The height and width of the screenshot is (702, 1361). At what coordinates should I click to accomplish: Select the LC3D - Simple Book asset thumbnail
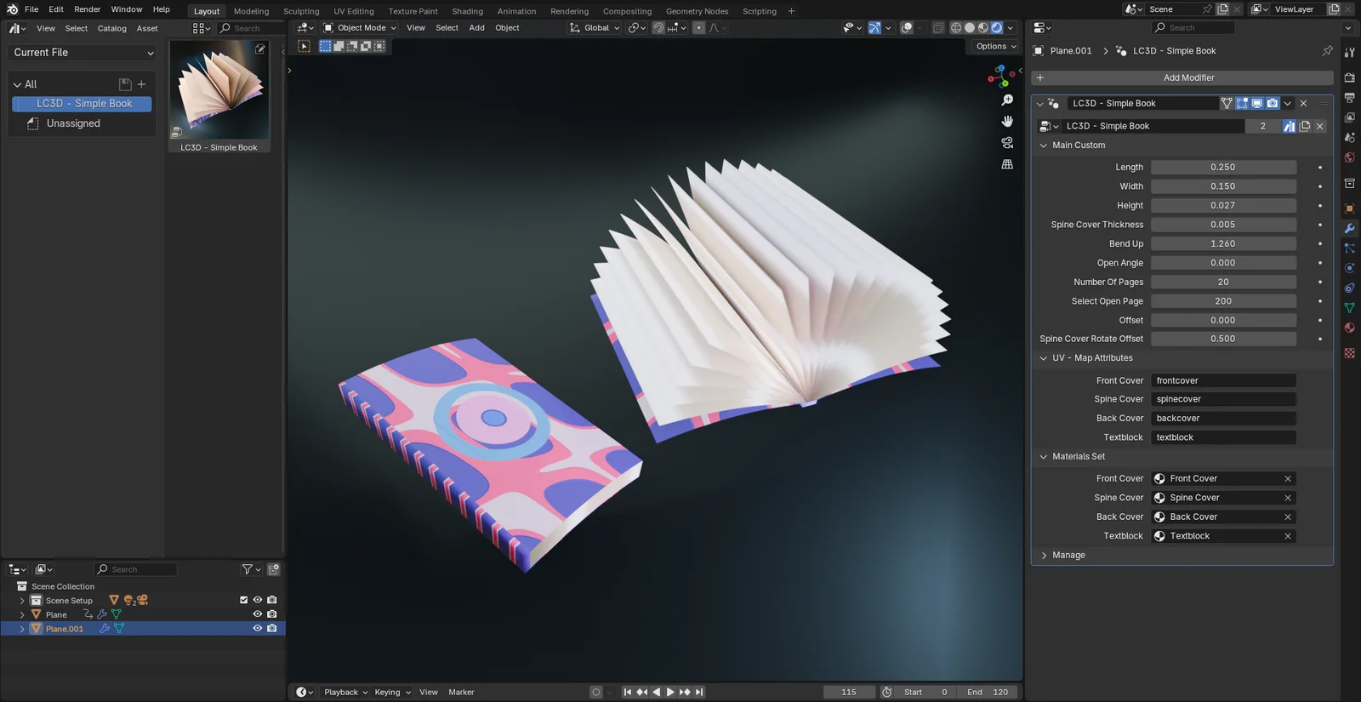tap(219, 91)
